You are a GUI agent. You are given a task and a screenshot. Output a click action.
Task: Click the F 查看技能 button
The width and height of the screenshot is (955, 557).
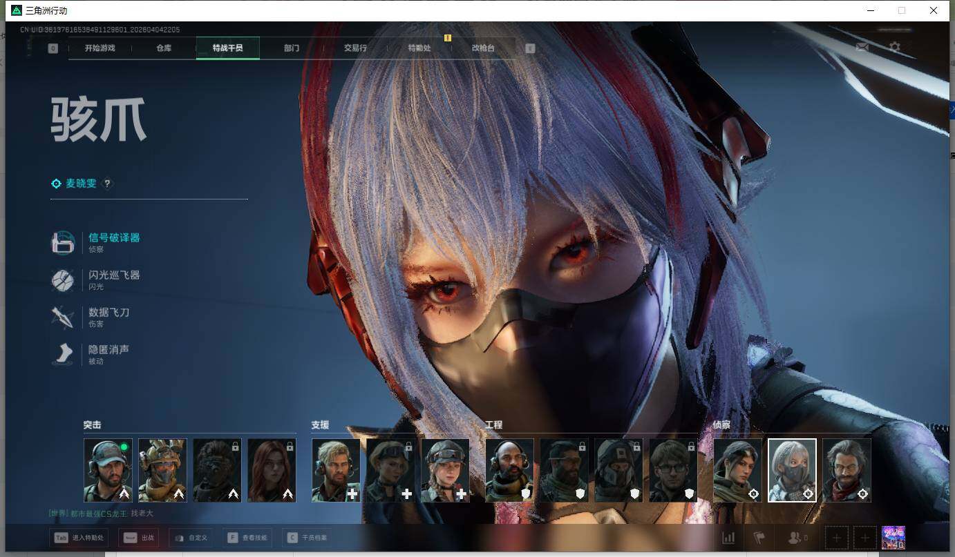pos(247,538)
